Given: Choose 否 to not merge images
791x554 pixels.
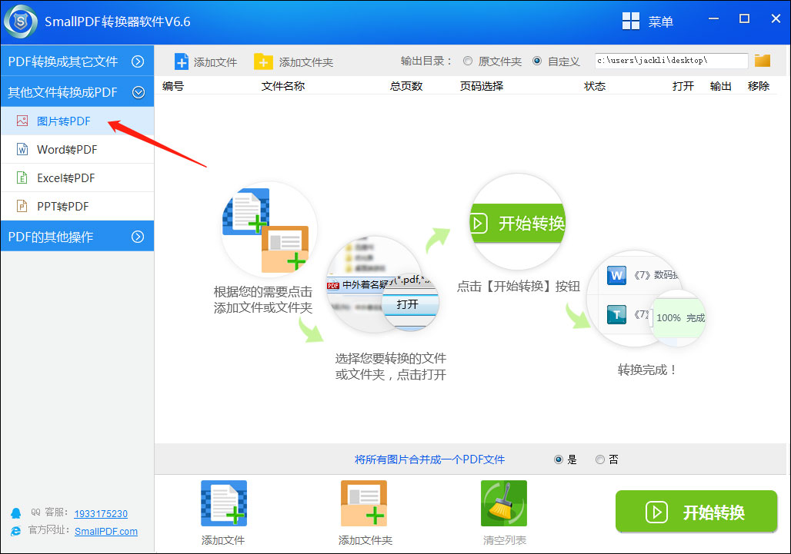Looking at the screenshot, I should pos(599,459).
